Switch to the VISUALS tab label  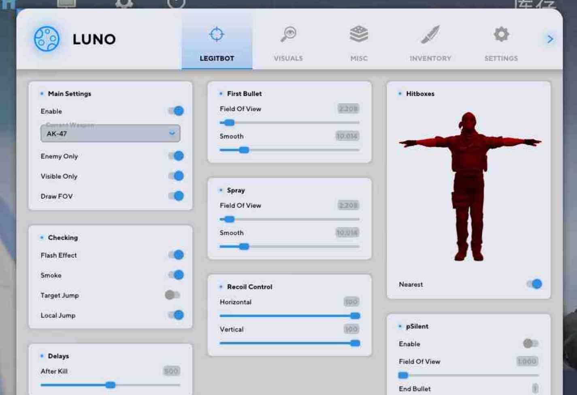pyautogui.click(x=288, y=58)
